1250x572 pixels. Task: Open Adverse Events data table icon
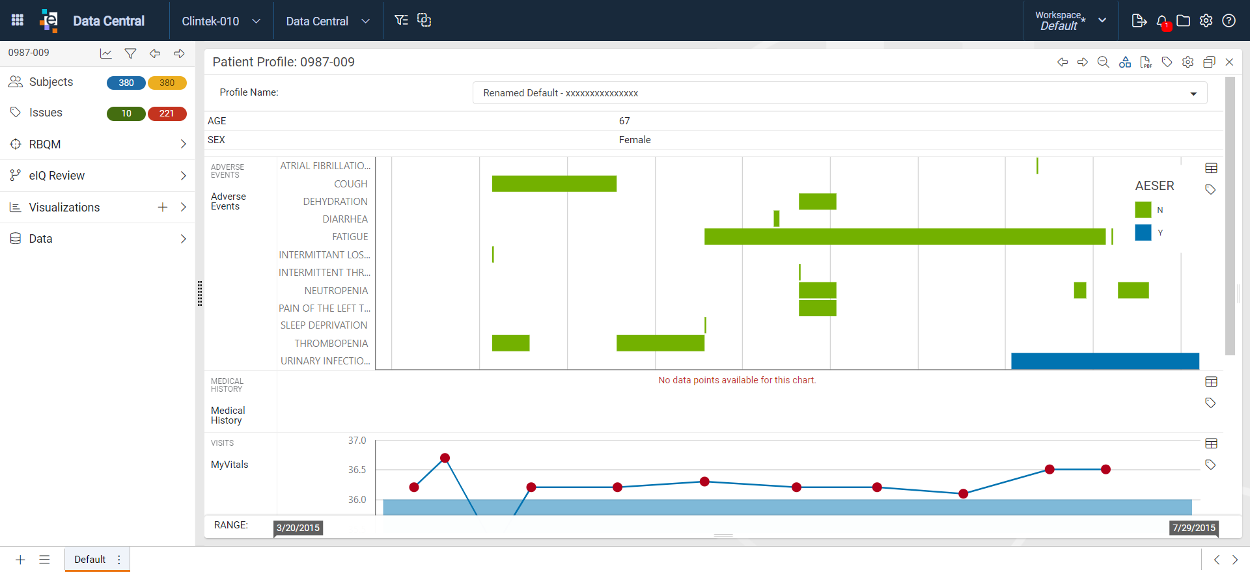click(x=1211, y=169)
